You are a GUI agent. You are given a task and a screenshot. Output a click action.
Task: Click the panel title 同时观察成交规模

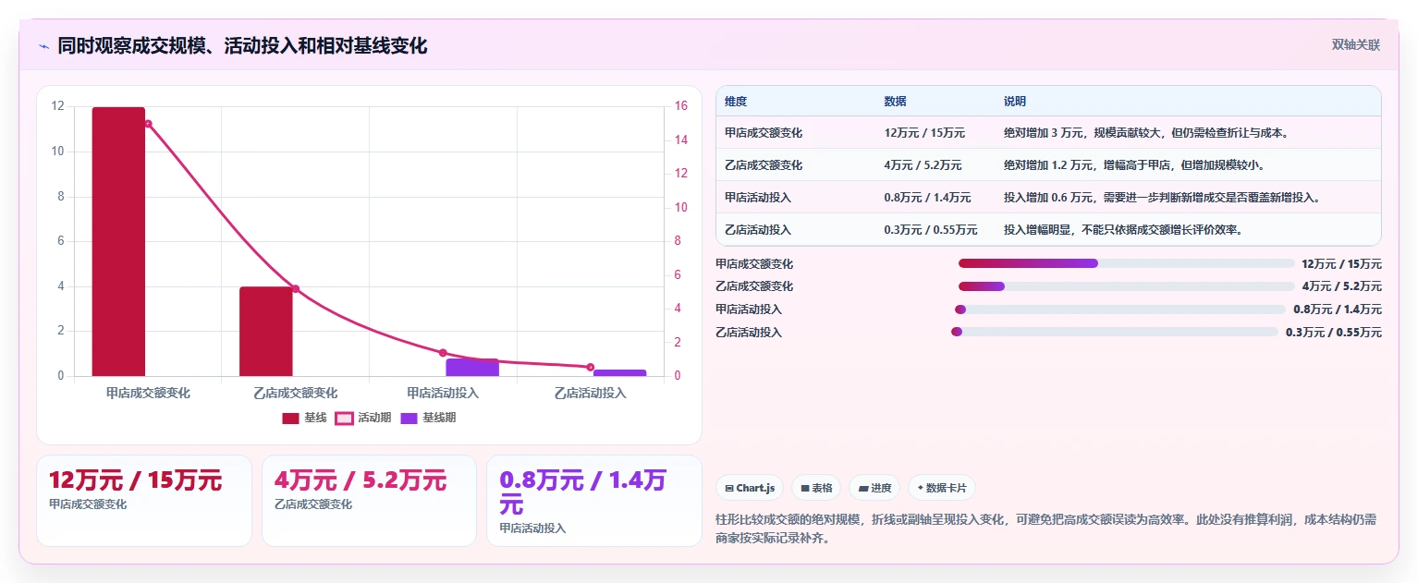[x=242, y=46]
